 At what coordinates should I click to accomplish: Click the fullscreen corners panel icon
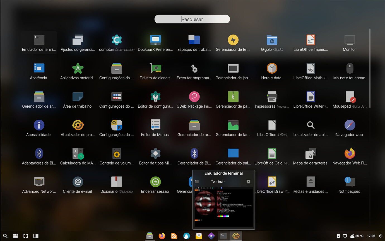tap(26, 236)
